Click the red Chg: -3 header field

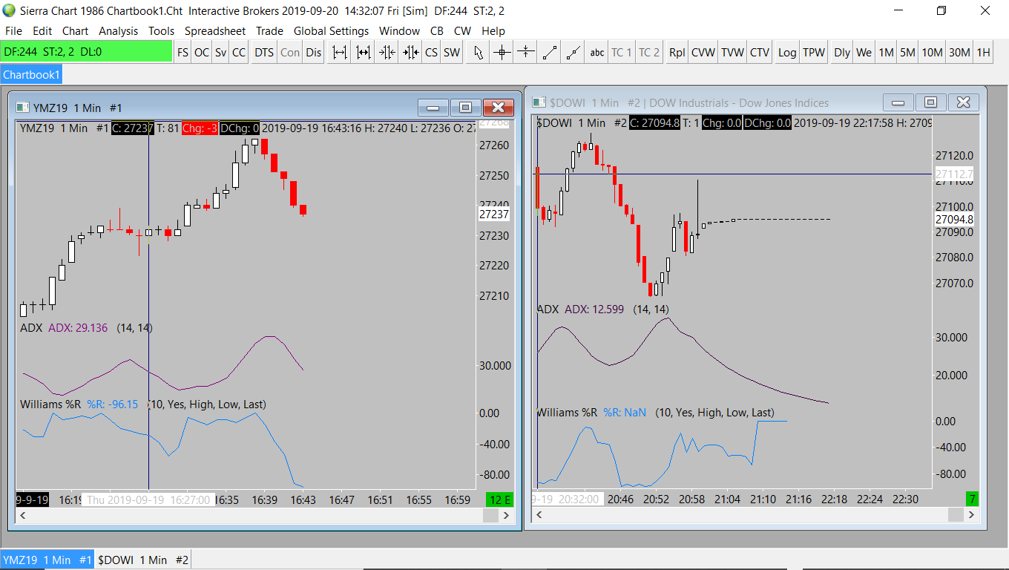point(200,128)
